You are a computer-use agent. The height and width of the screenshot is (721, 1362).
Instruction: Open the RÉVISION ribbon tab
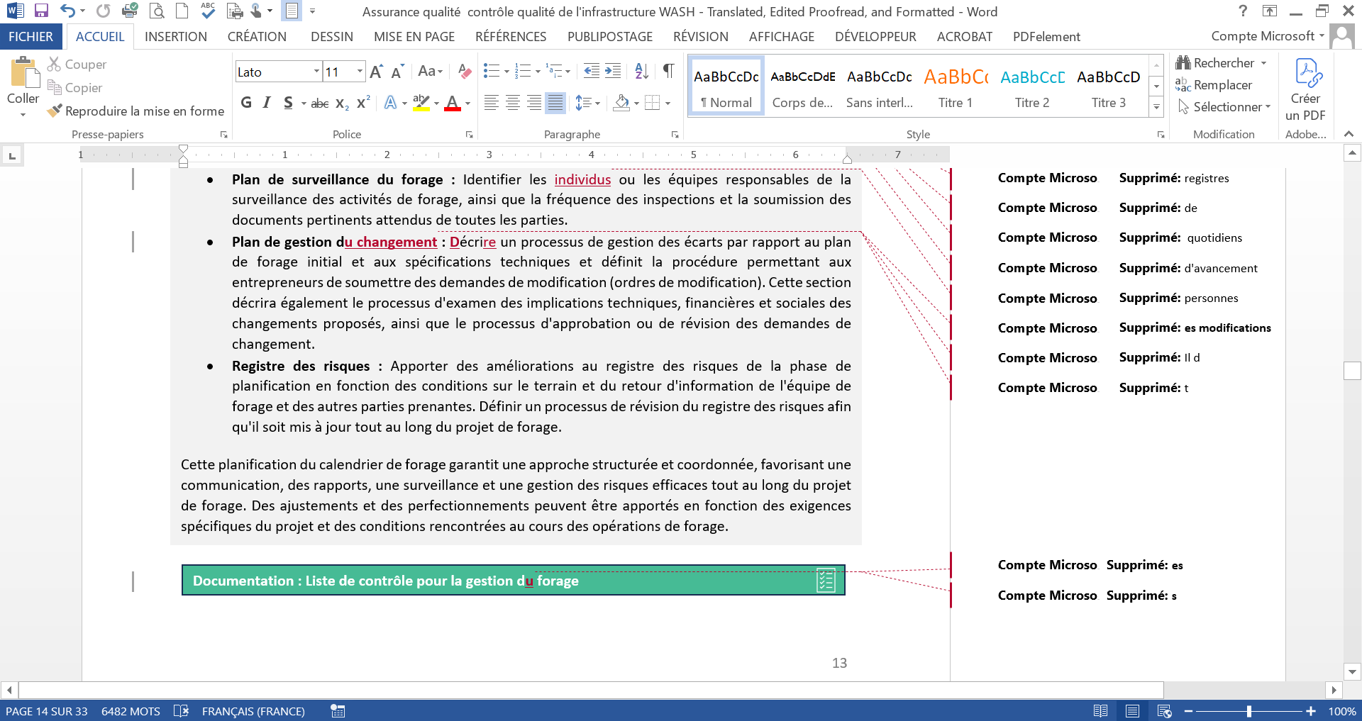click(700, 37)
